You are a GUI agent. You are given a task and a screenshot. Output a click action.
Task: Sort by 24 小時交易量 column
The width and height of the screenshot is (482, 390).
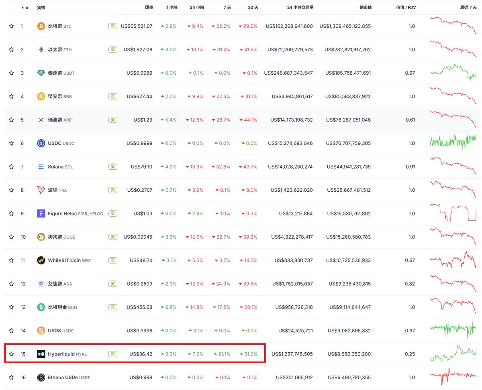point(300,8)
